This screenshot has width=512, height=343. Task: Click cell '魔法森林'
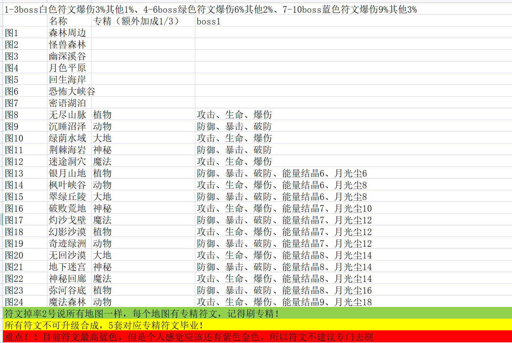pos(69,301)
